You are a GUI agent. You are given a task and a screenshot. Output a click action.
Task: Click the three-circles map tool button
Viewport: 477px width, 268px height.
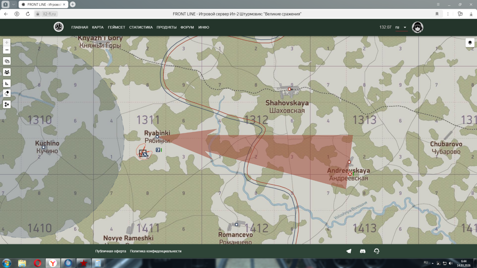click(7, 104)
